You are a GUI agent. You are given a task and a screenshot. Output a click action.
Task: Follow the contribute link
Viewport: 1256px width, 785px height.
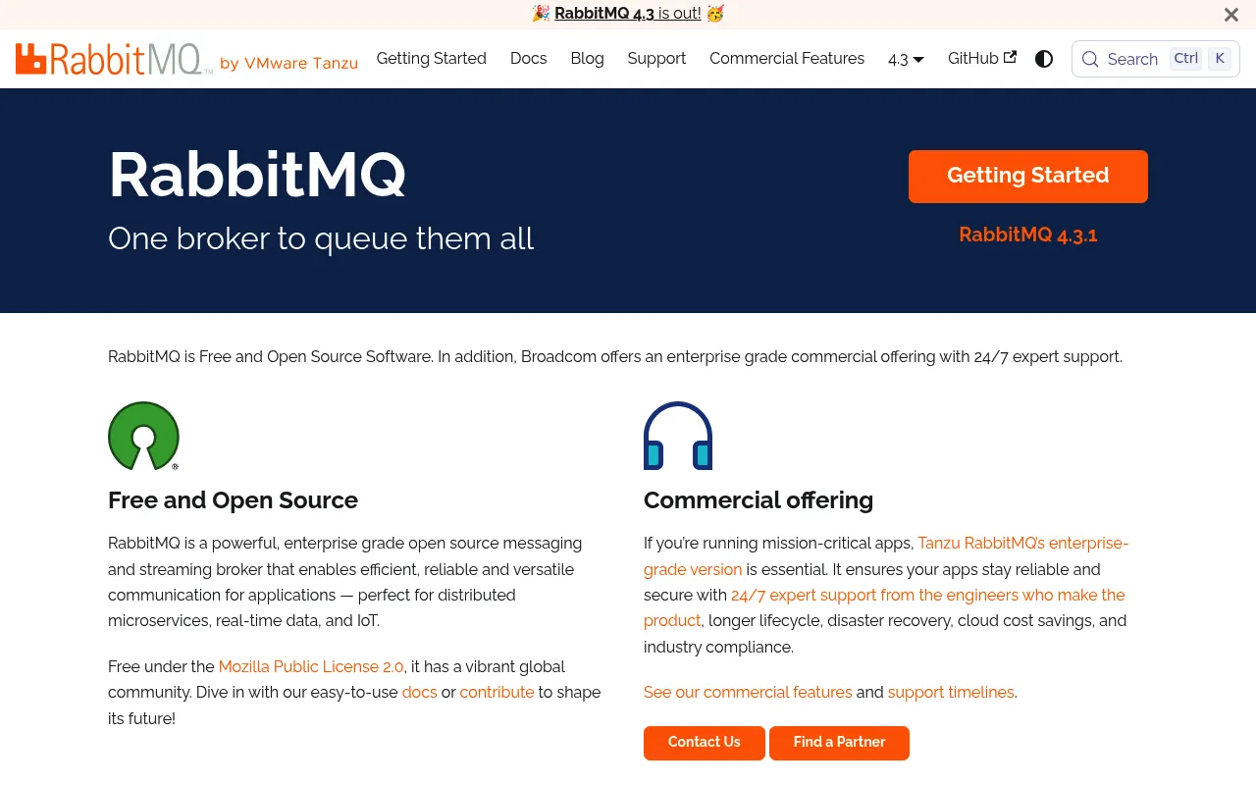pos(497,692)
